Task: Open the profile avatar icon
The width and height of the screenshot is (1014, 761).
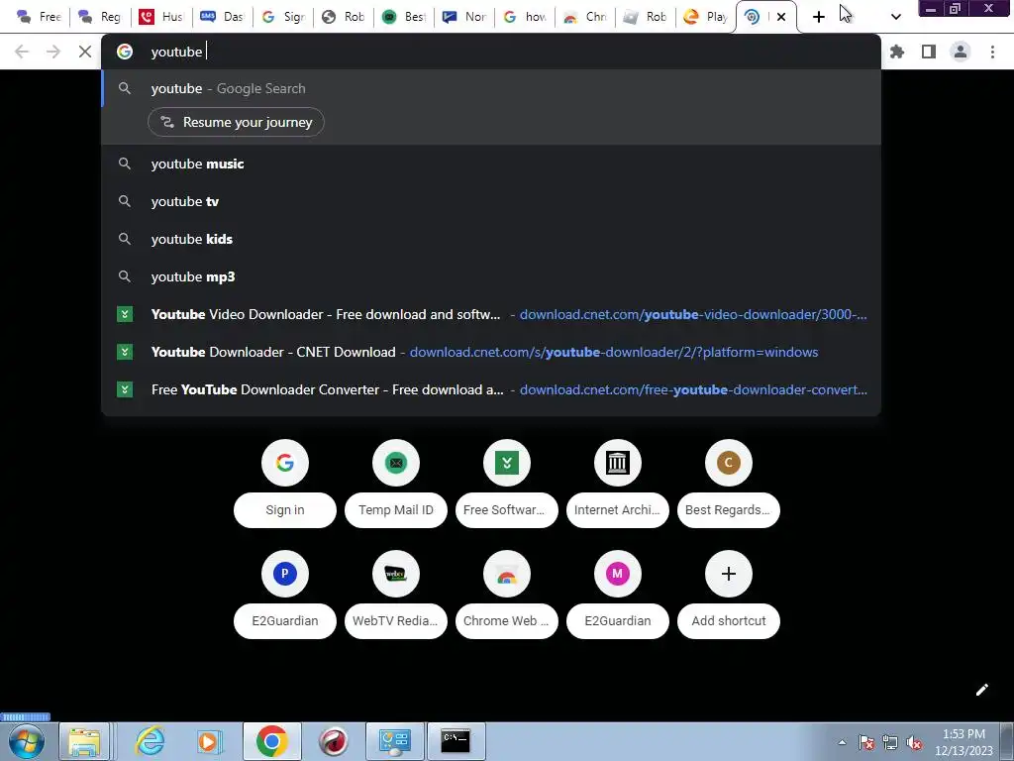Action: click(961, 52)
